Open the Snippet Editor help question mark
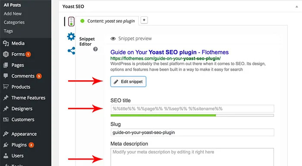 tap(95, 49)
